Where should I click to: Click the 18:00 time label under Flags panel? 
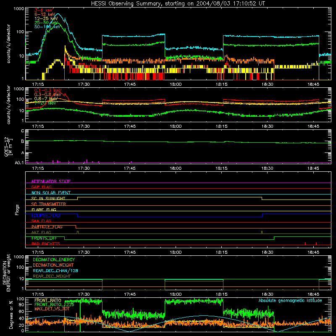(176, 252)
